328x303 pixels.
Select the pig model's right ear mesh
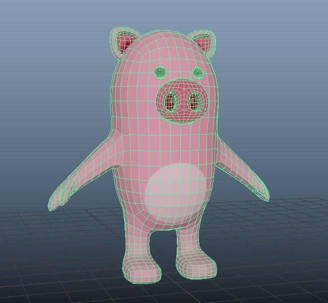(203, 43)
